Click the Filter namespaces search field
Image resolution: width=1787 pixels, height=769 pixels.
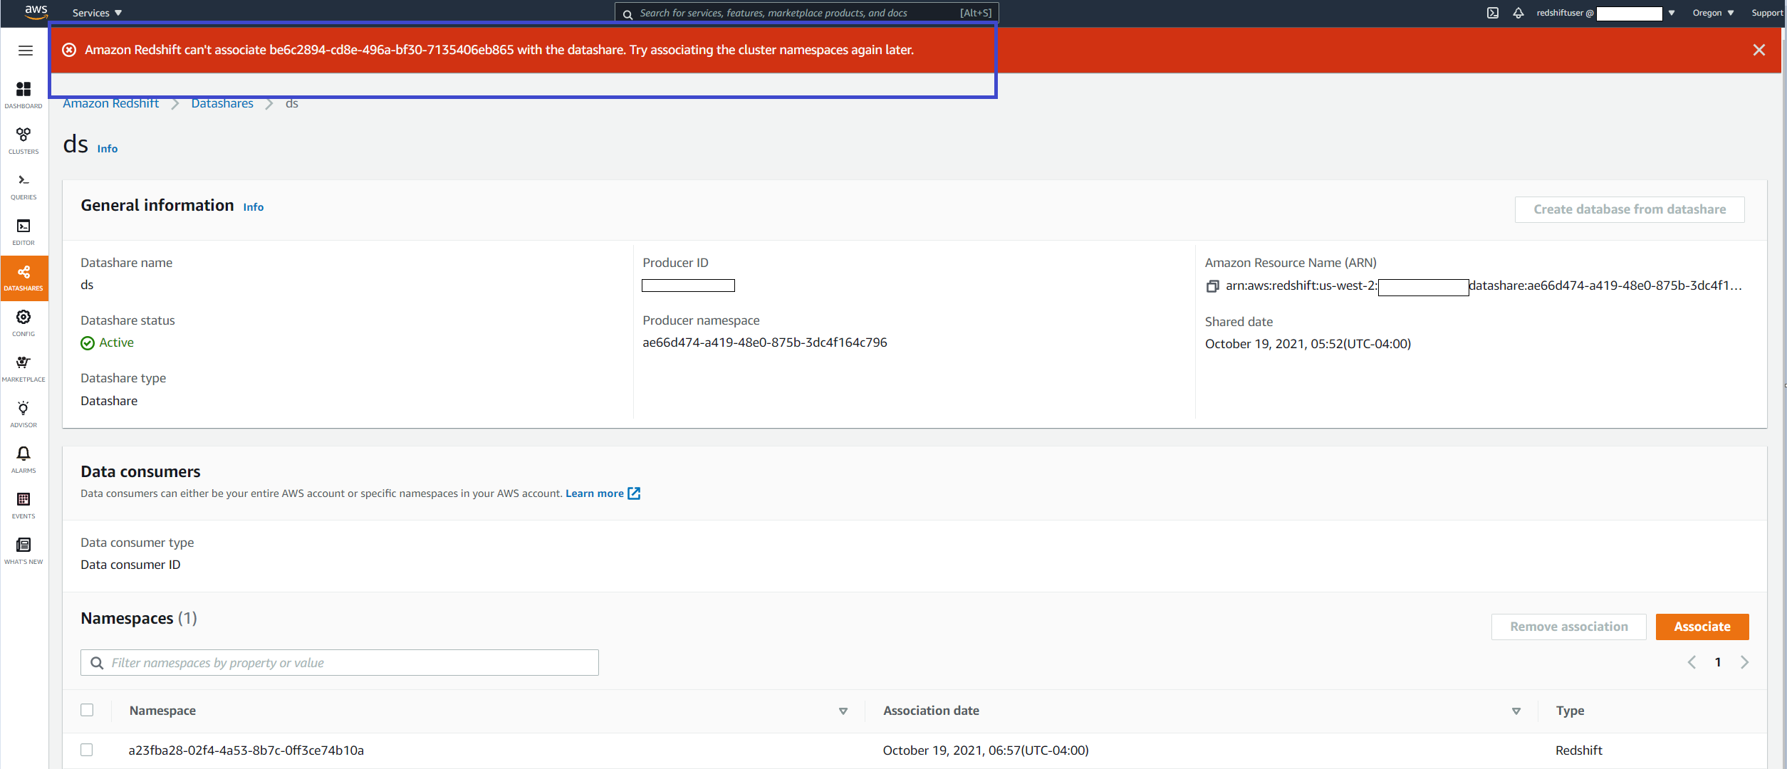pos(340,663)
